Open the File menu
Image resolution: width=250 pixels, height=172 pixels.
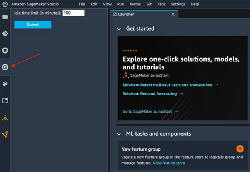pos(82,4)
